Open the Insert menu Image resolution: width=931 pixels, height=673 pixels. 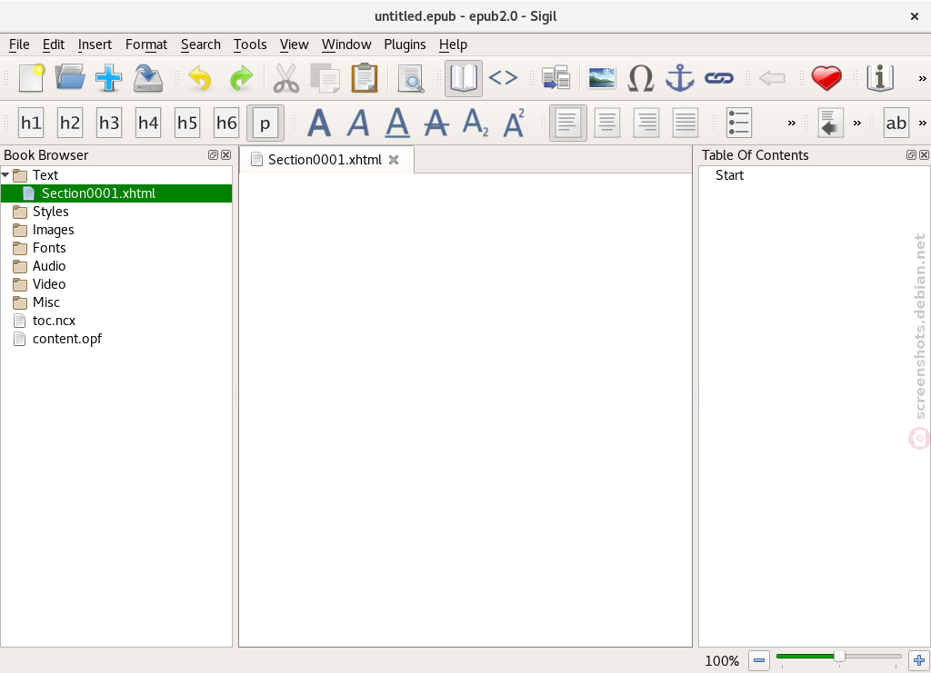(x=95, y=45)
